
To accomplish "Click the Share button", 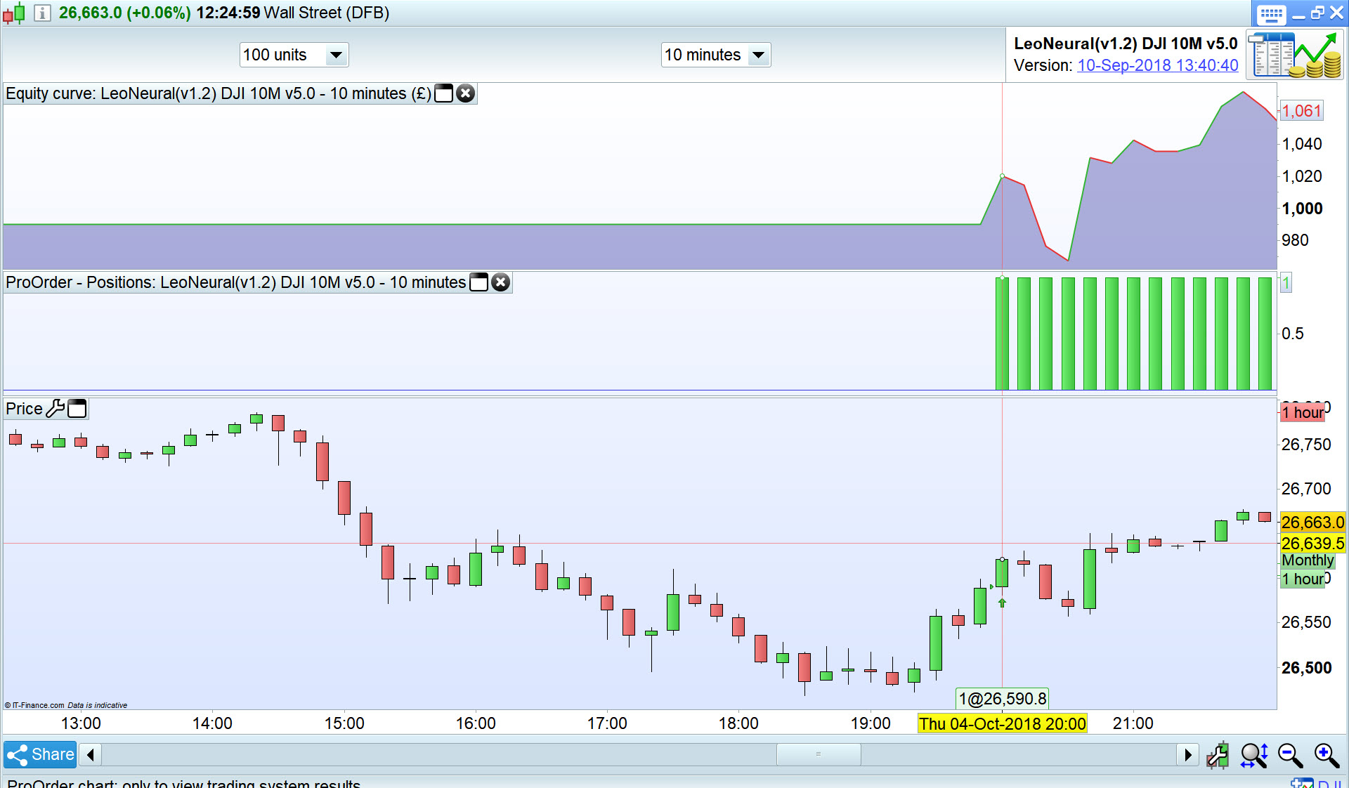I will 40,755.
